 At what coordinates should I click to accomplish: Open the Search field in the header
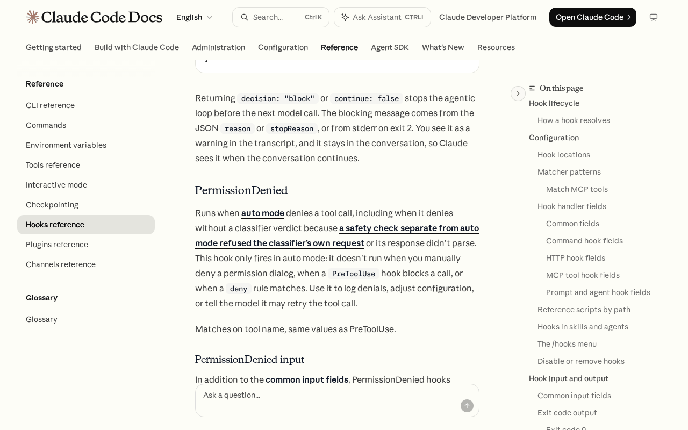[281, 17]
